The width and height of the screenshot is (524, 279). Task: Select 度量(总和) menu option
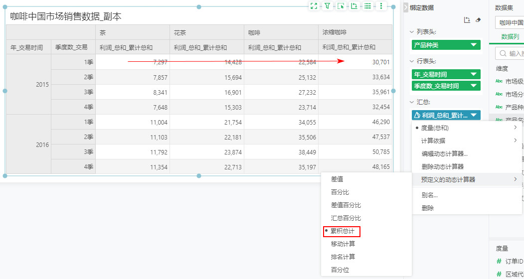(435, 128)
